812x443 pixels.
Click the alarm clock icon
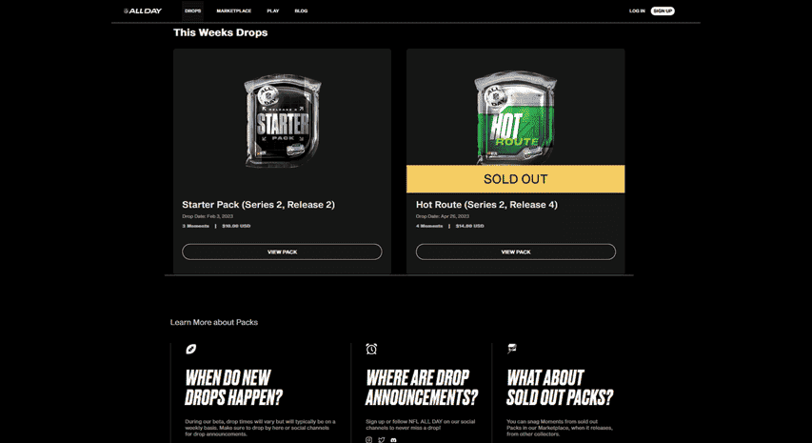click(371, 349)
